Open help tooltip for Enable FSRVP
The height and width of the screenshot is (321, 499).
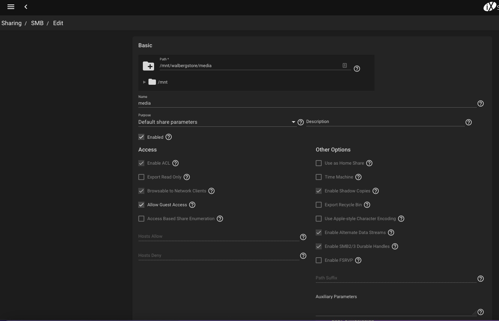[358, 260]
